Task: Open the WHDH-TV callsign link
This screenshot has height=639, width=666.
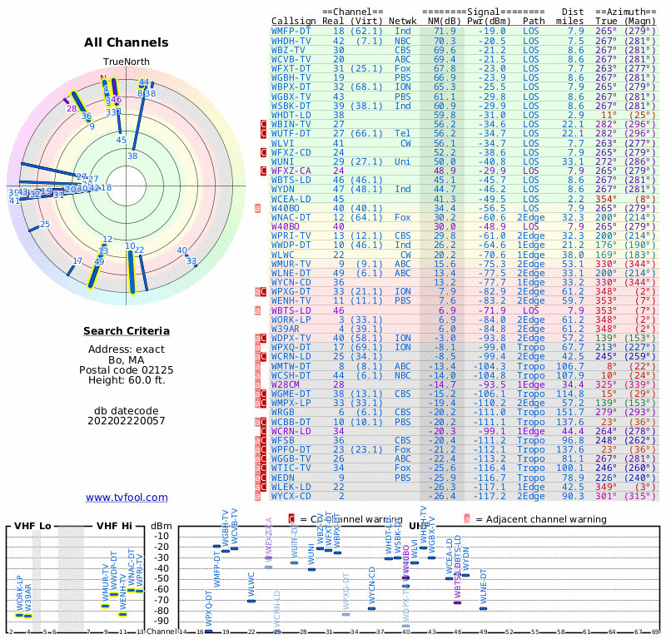Action: (291, 41)
